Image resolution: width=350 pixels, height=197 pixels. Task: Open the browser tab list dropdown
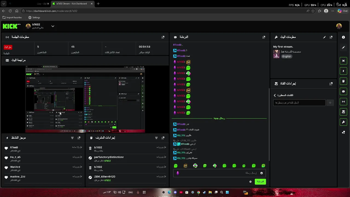(4, 4)
